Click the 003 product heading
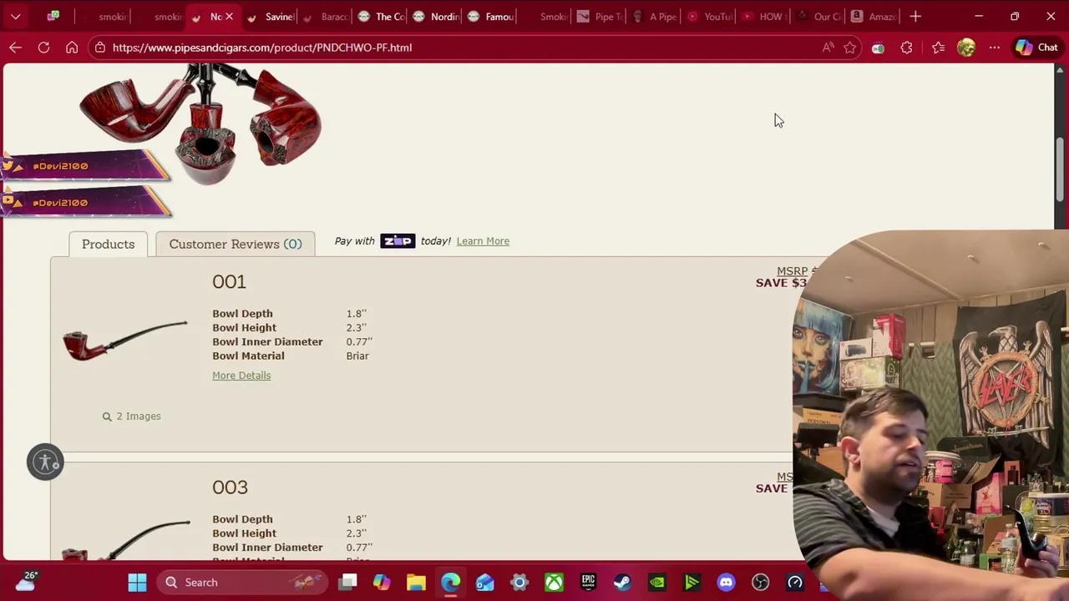The height and width of the screenshot is (601, 1069). (230, 487)
